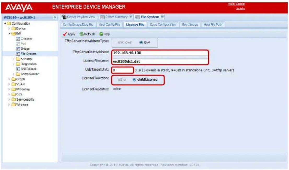Click the VLAN folder icon

(x=13, y=84)
